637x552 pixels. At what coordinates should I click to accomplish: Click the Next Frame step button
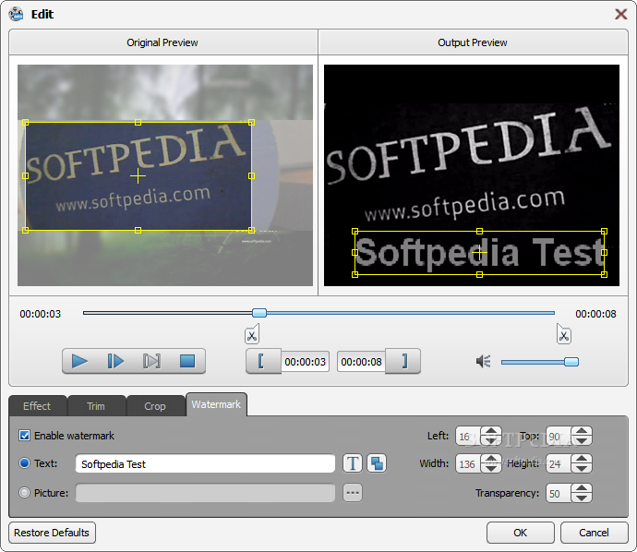click(115, 361)
